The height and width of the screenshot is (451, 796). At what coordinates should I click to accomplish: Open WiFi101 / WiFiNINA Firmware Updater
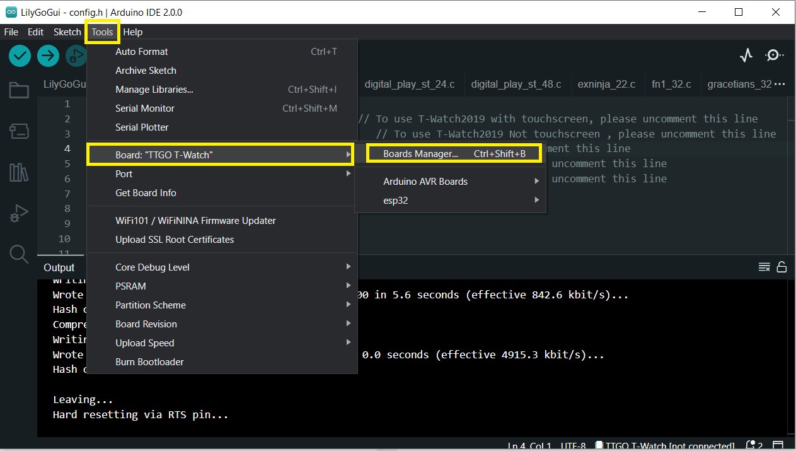point(222,221)
